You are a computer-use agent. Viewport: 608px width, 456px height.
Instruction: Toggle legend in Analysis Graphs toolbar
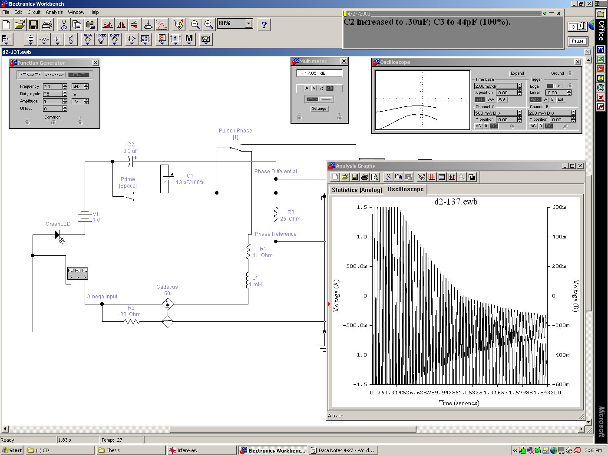[x=442, y=177]
